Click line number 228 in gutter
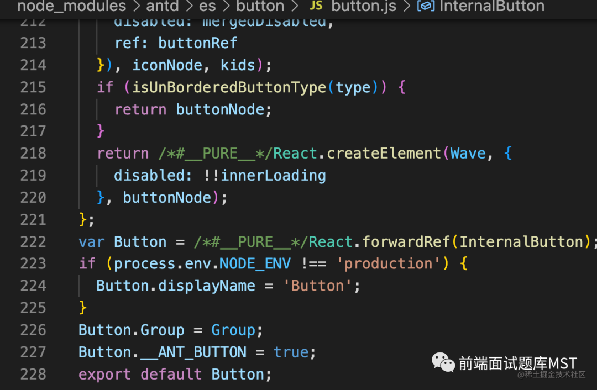The width and height of the screenshot is (597, 390). click(x=33, y=375)
